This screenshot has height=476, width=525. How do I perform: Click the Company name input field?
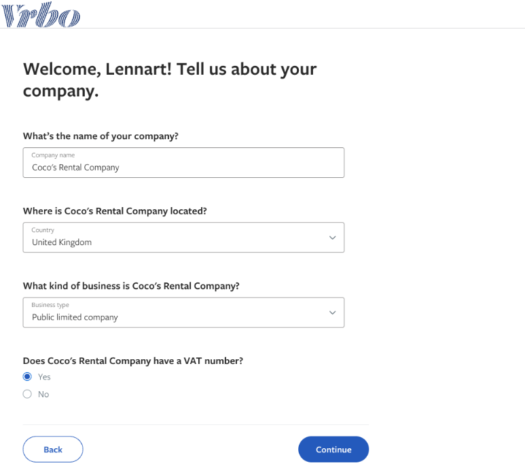183,163
